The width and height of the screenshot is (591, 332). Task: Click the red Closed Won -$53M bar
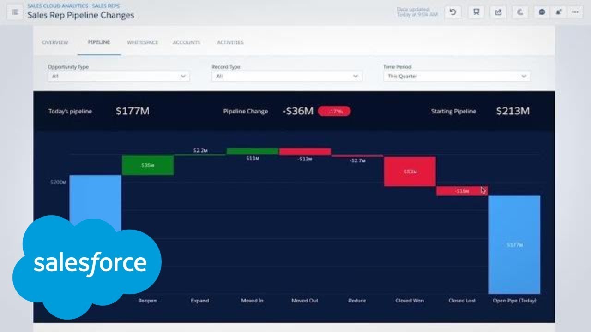point(410,172)
